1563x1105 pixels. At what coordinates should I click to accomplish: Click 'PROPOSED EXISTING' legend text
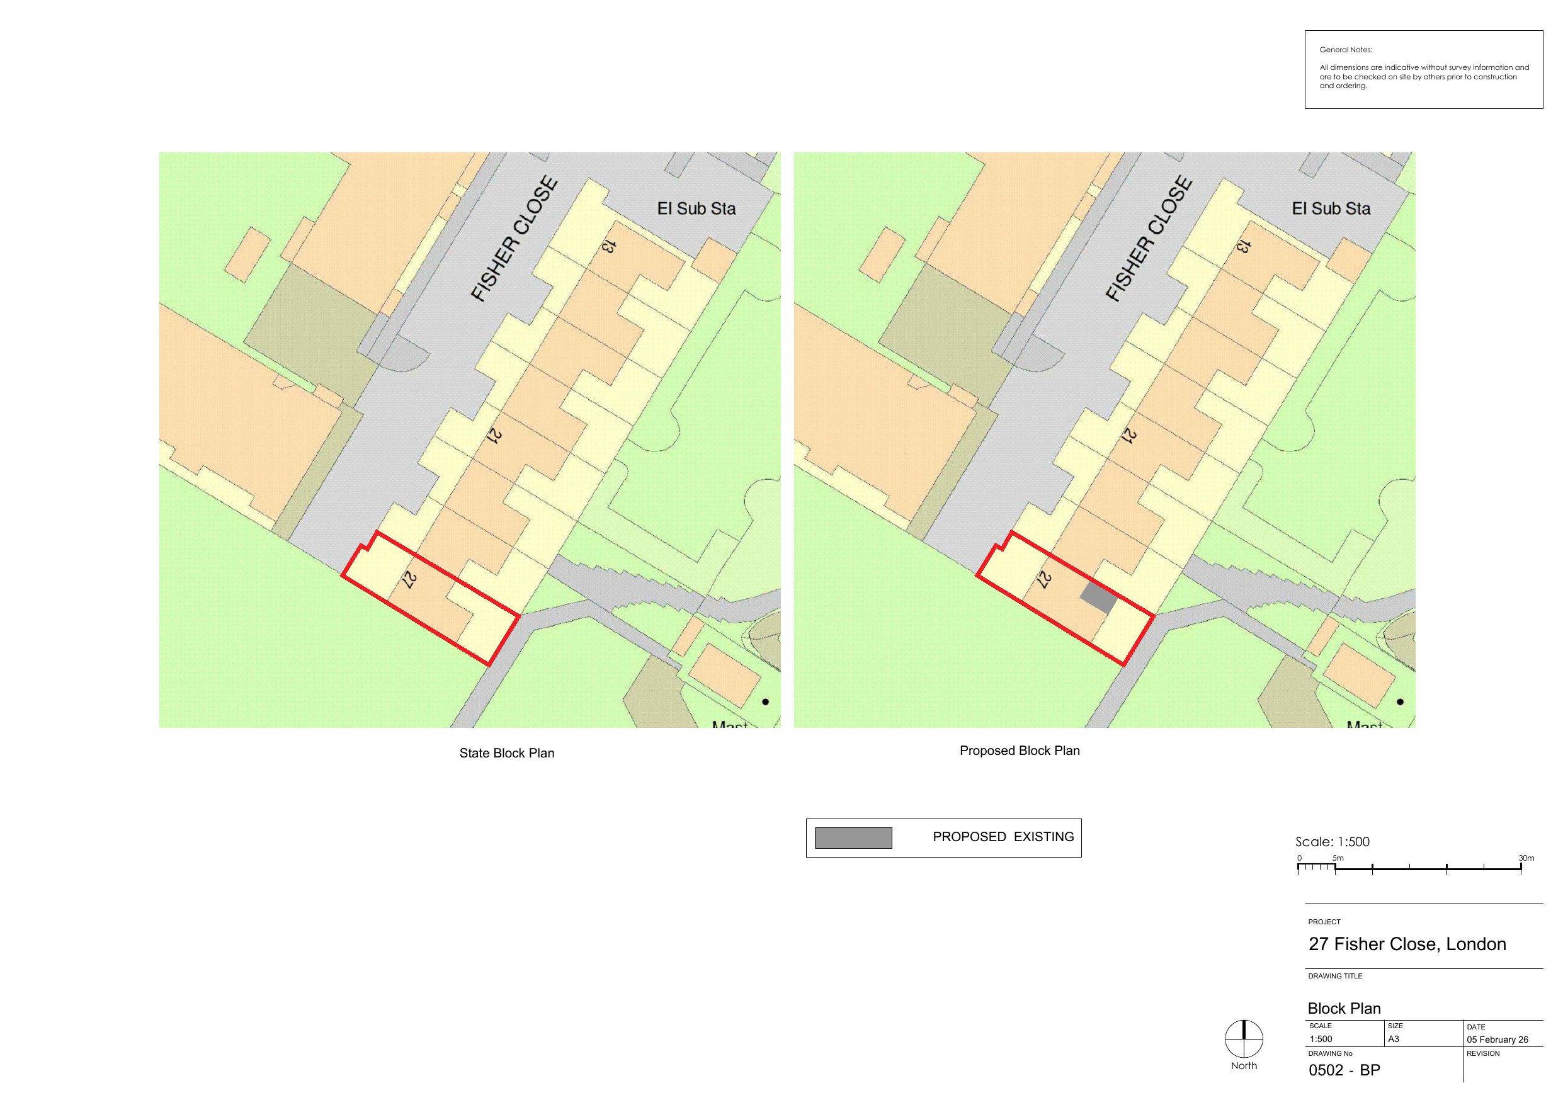(1003, 837)
